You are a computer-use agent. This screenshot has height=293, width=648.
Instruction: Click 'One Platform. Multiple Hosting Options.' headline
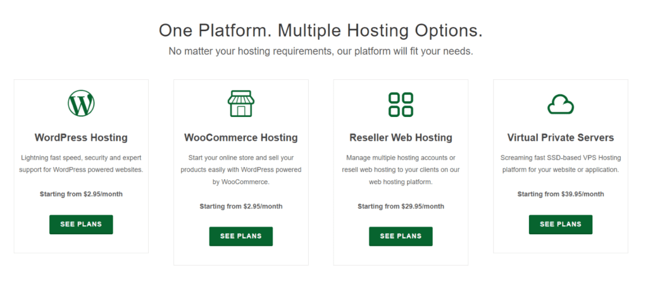point(321,31)
